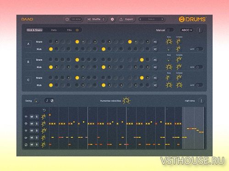
Task: Open the three-dot menu beside Half-time
Action: tap(201, 101)
